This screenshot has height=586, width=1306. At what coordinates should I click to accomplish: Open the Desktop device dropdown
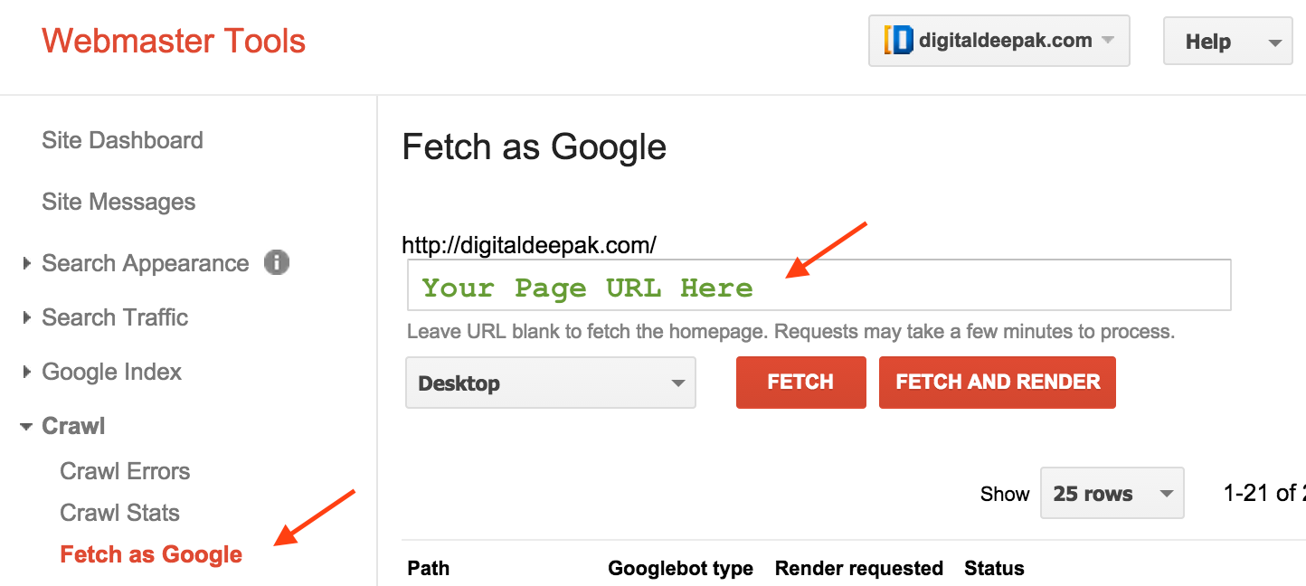pyautogui.click(x=550, y=383)
